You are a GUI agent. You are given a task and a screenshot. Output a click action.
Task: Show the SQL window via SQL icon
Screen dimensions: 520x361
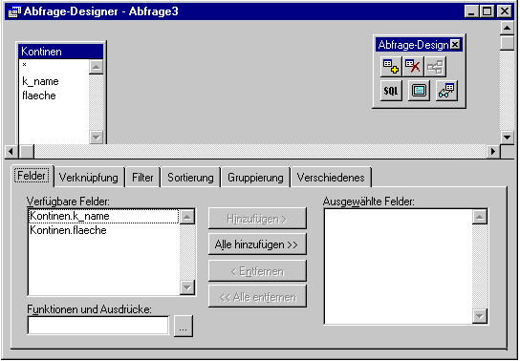coord(391,91)
